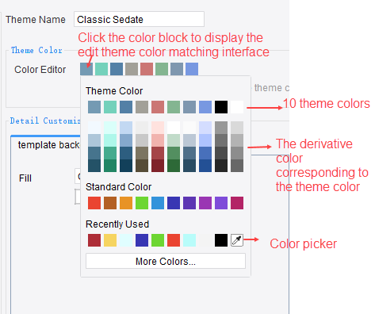The width and height of the screenshot is (375, 314).
Task: Edit the Theme Name input field
Action: (x=139, y=19)
